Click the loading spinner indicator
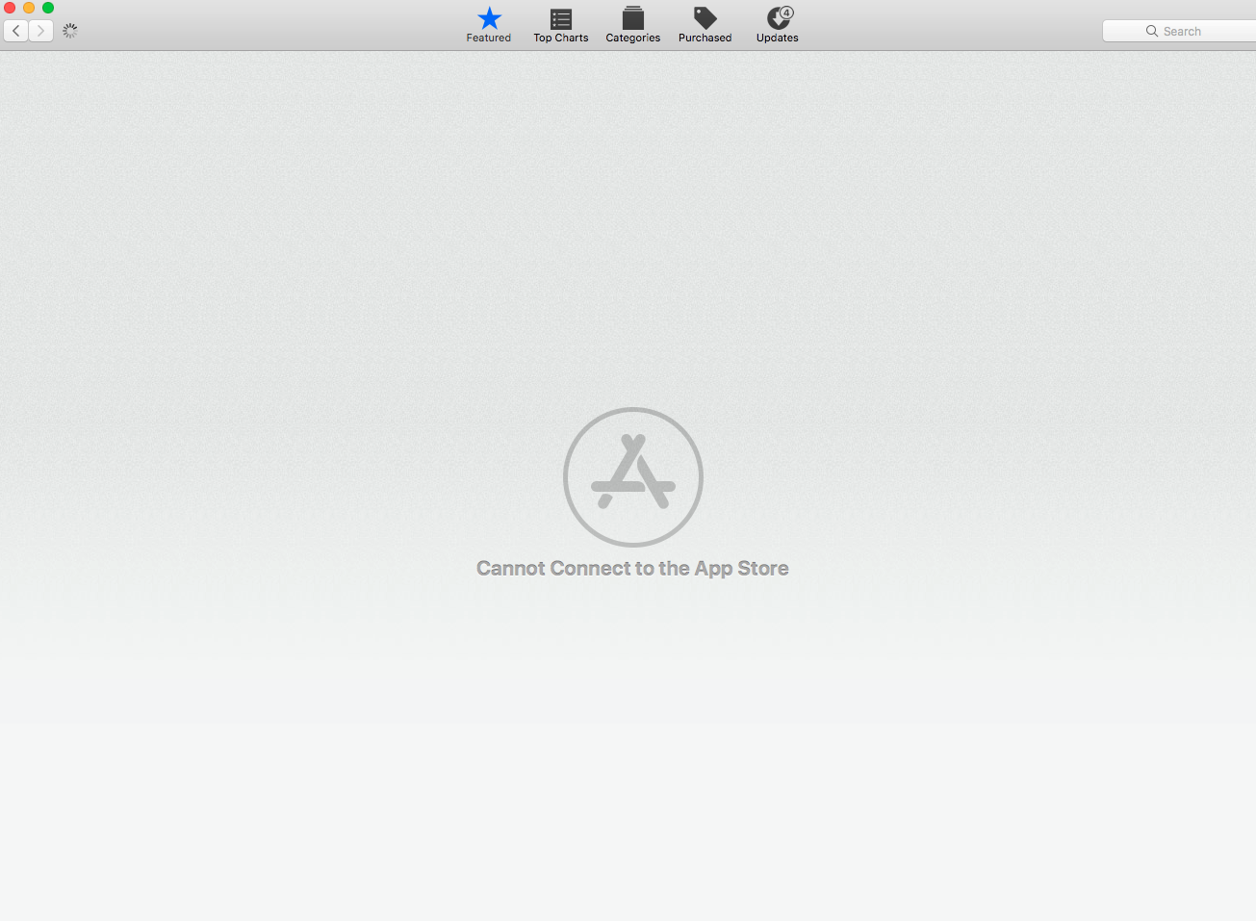Viewport: 1256px width, 921px height. coord(70,31)
